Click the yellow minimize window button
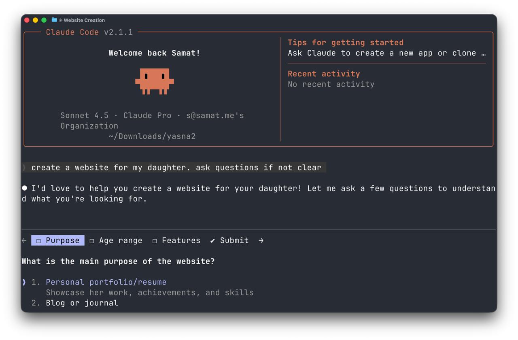 36,20
